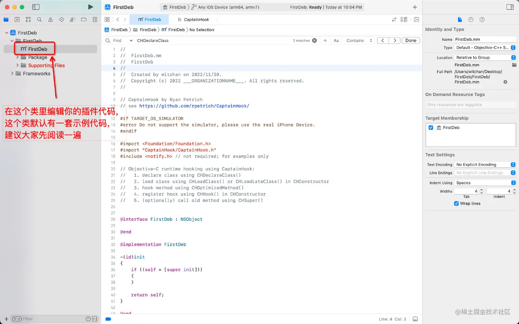Switch to the CaptainHook tab

pos(194,20)
